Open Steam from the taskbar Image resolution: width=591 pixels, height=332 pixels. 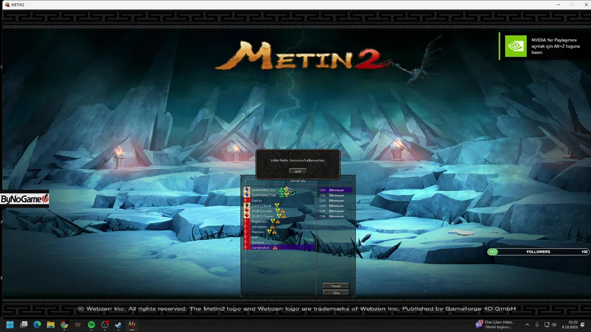pos(119,325)
